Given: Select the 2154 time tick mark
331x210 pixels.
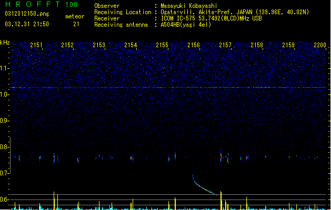Looking at the screenshot, I should [x=137, y=49].
